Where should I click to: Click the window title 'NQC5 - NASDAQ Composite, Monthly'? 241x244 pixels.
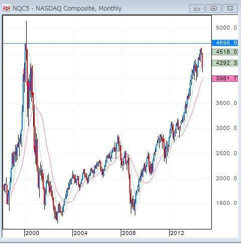tap(67, 8)
